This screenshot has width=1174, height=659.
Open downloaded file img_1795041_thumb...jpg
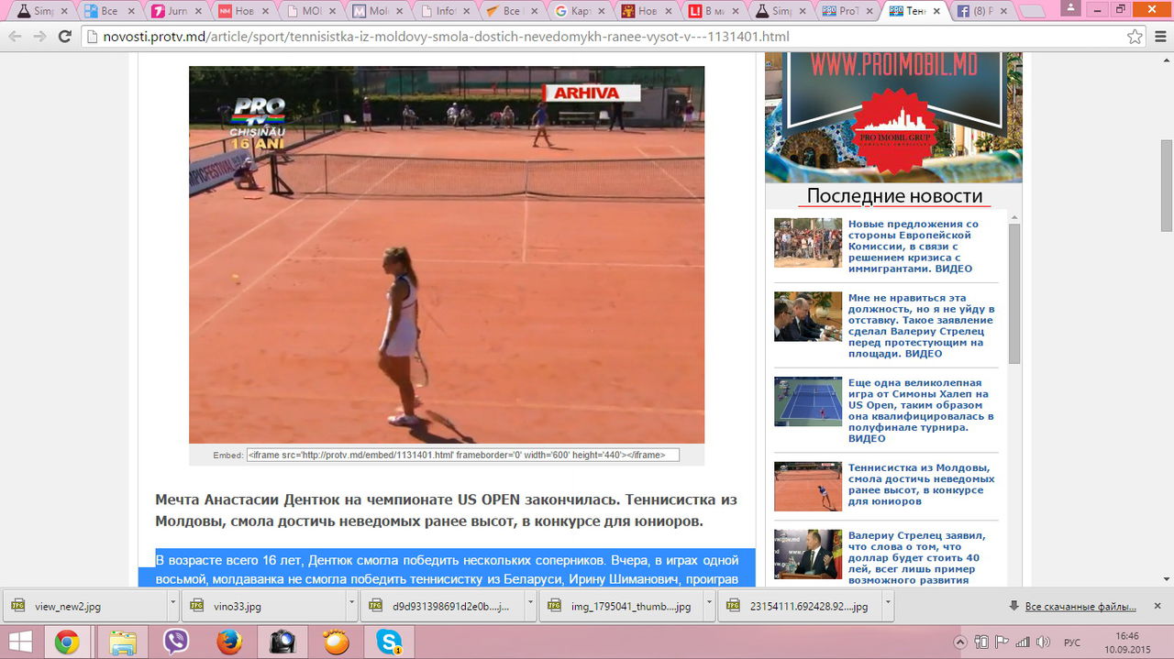point(621,606)
